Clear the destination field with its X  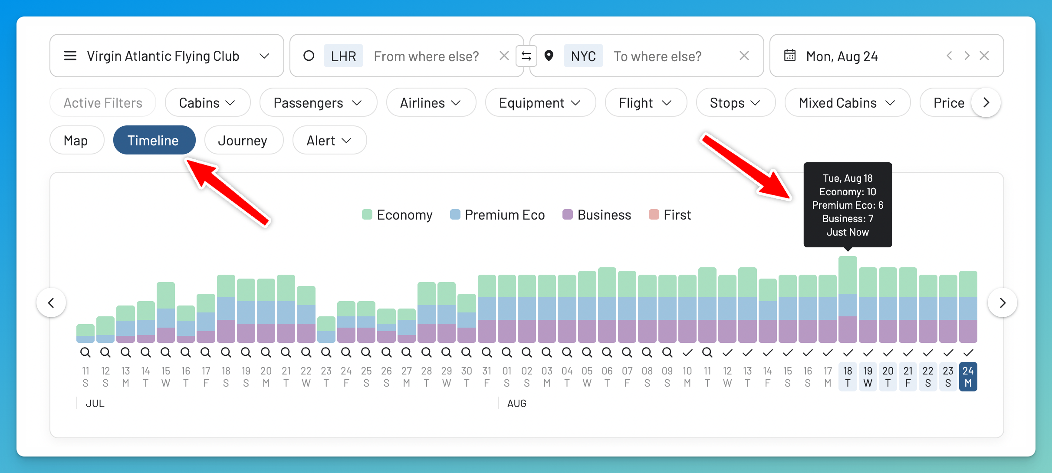(744, 56)
